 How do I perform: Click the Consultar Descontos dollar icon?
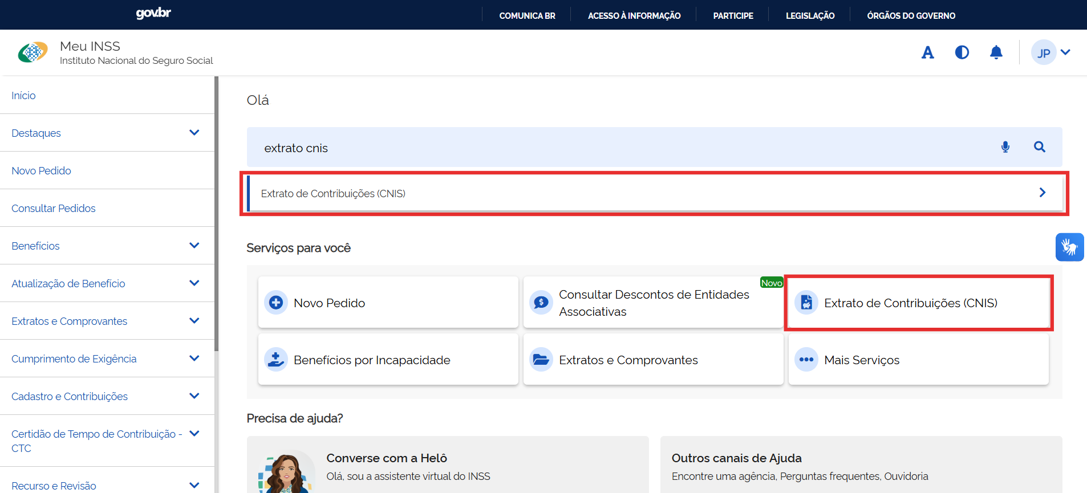541,302
